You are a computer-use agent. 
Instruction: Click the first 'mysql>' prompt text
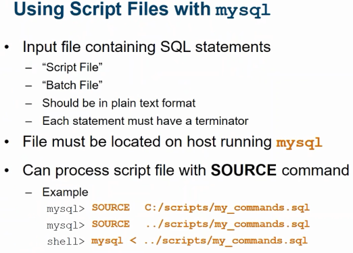point(66,209)
